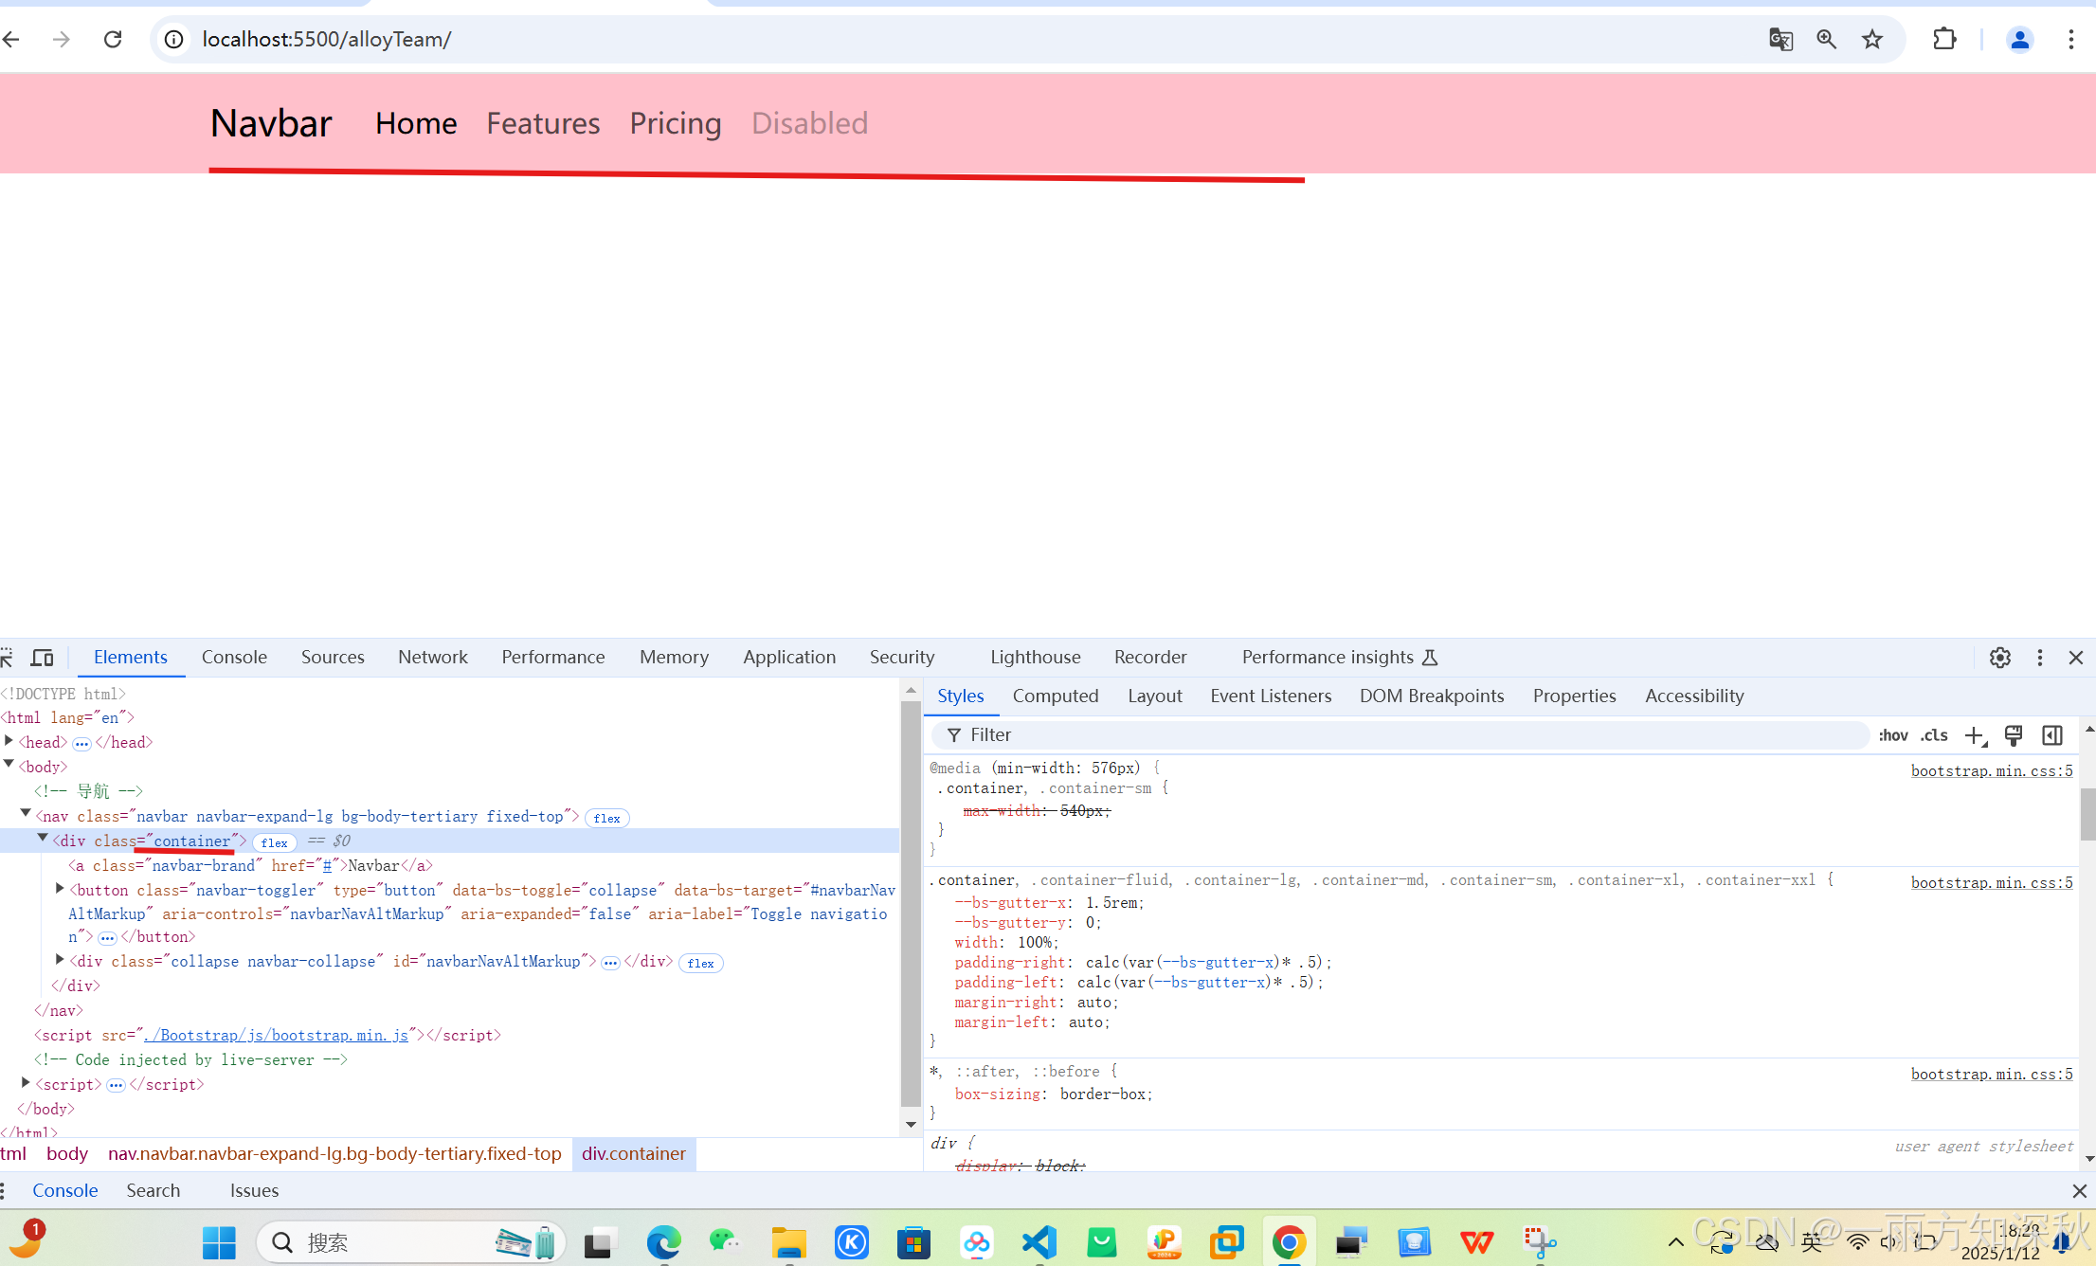The width and height of the screenshot is (2096, 1266).
Task: Open File Explorer from the taskbar
Action: click(x=788, y=1242)
